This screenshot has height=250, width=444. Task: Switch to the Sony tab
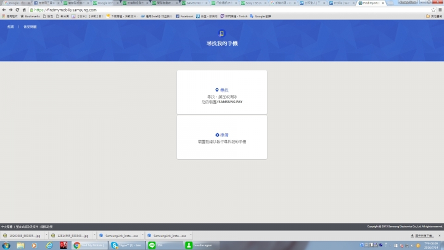(x=253, y=3)
